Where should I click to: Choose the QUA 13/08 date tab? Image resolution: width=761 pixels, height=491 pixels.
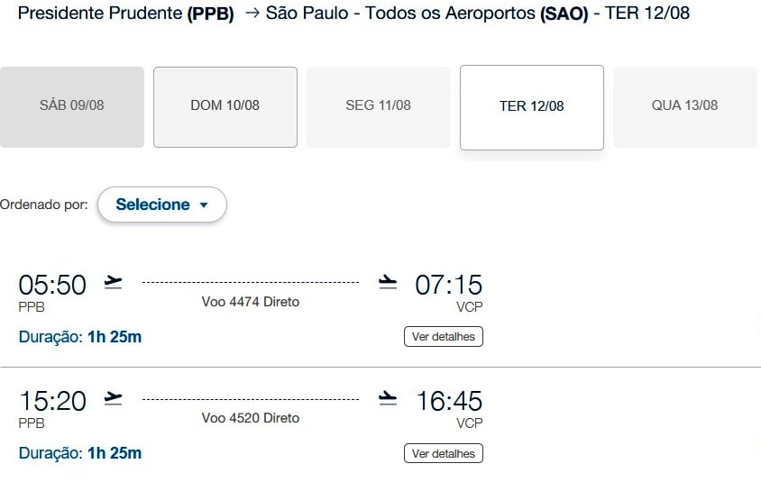click(x=684, y=107)
